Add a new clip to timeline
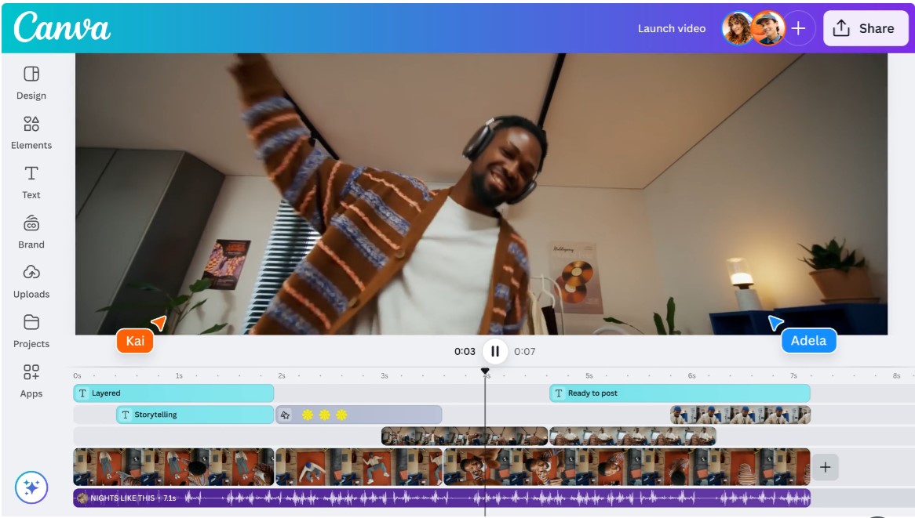 [825, 467]
